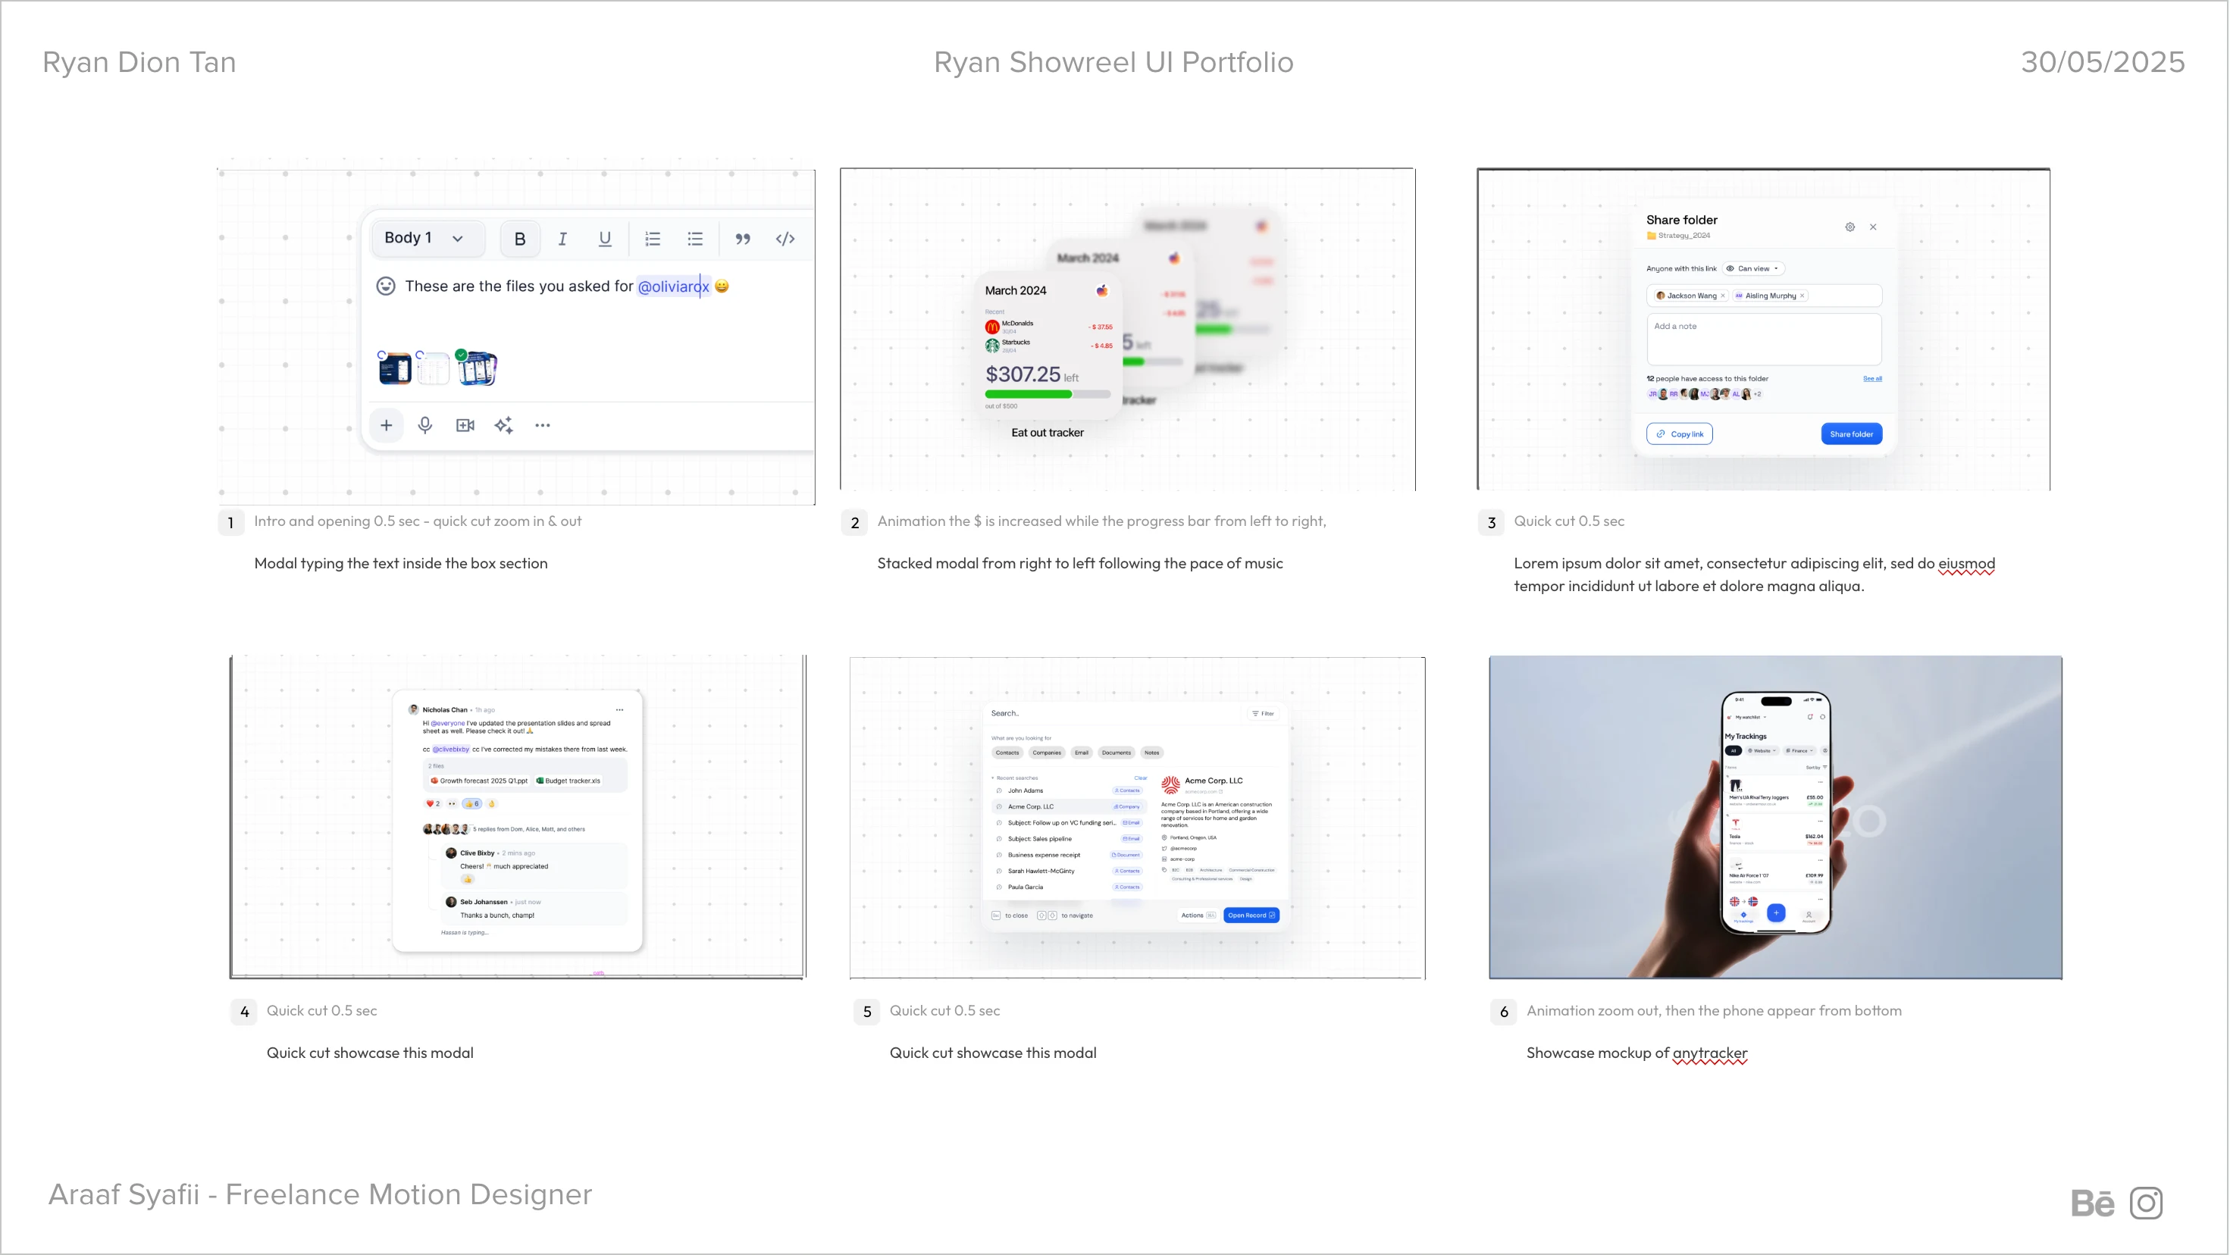This screenshot has height=1255, width=2230.
Task: Click Clear next to Recent searches
Action: pyautogui.click(x=1141, y=778)
